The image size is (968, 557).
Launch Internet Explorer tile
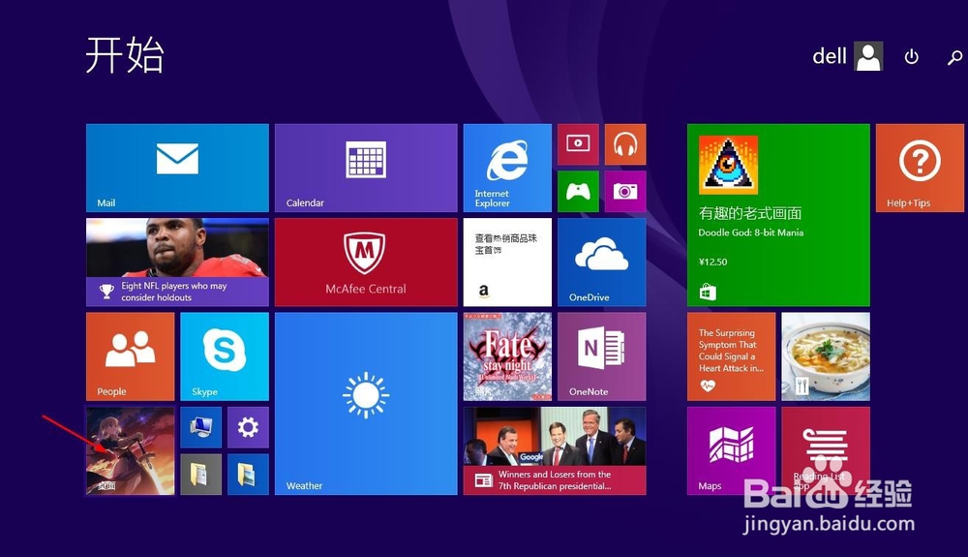[507, 168]
